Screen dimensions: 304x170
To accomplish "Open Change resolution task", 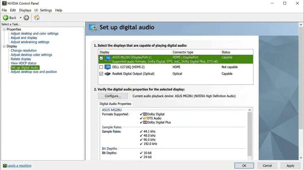I will click(24, 51).
